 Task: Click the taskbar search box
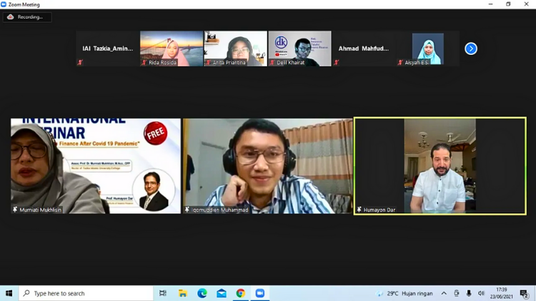click(86, 293)
